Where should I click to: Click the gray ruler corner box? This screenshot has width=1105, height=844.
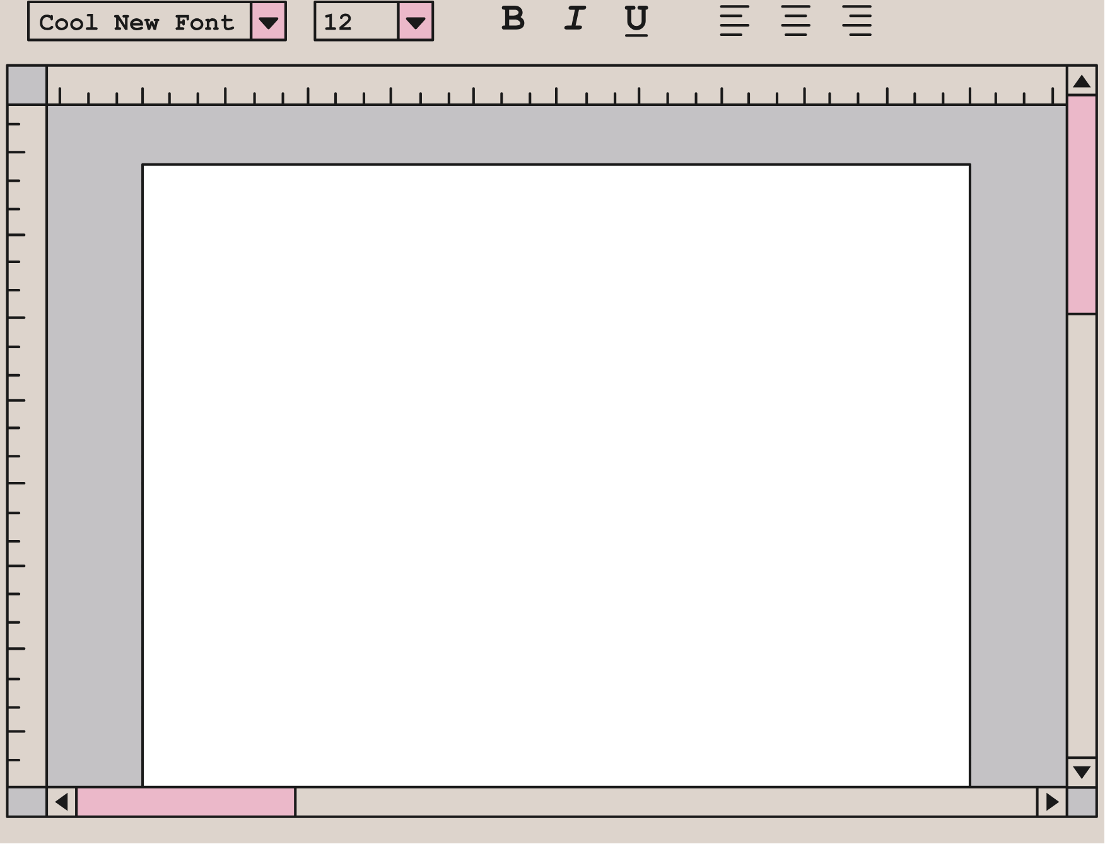coord(26,85)
